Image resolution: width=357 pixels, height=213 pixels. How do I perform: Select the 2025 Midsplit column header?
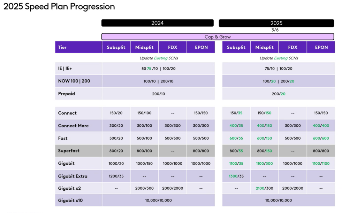[264, 47]
